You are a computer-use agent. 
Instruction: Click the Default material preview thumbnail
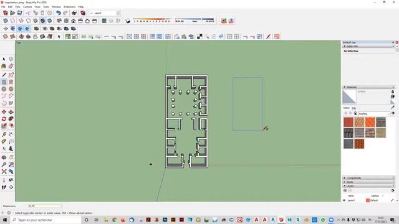click(349, 97)
